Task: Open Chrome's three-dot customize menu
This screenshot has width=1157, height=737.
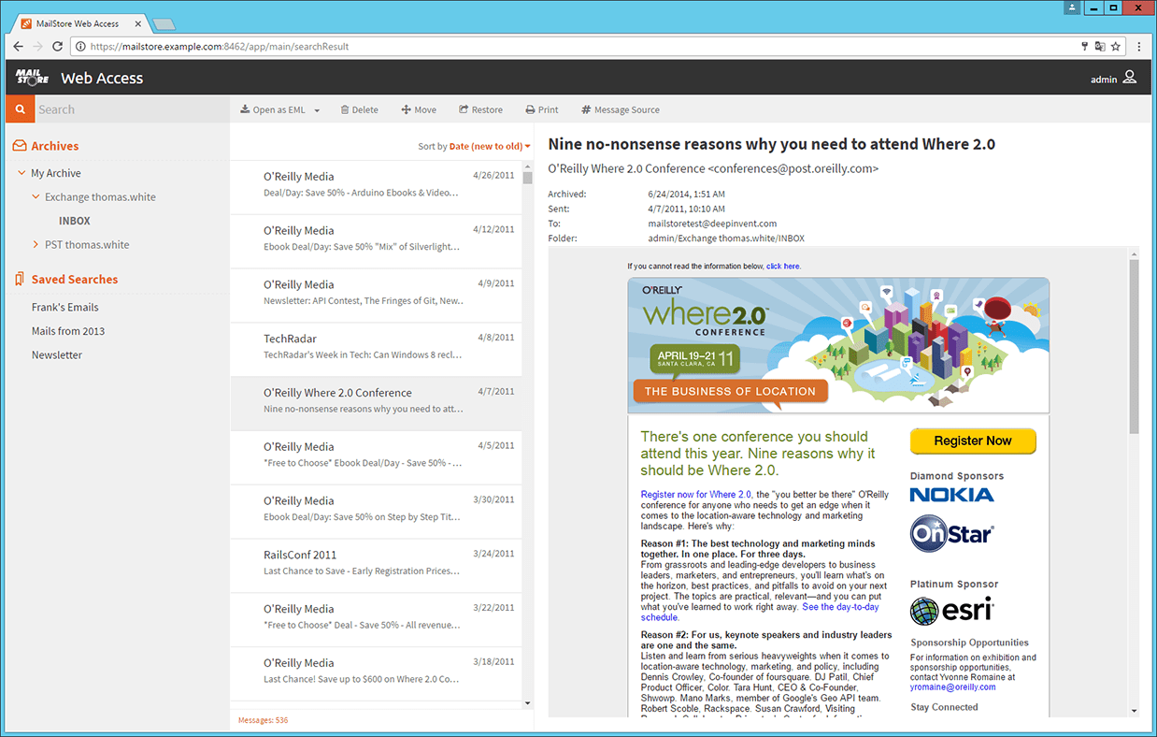Action: (x=1140, y=45)
